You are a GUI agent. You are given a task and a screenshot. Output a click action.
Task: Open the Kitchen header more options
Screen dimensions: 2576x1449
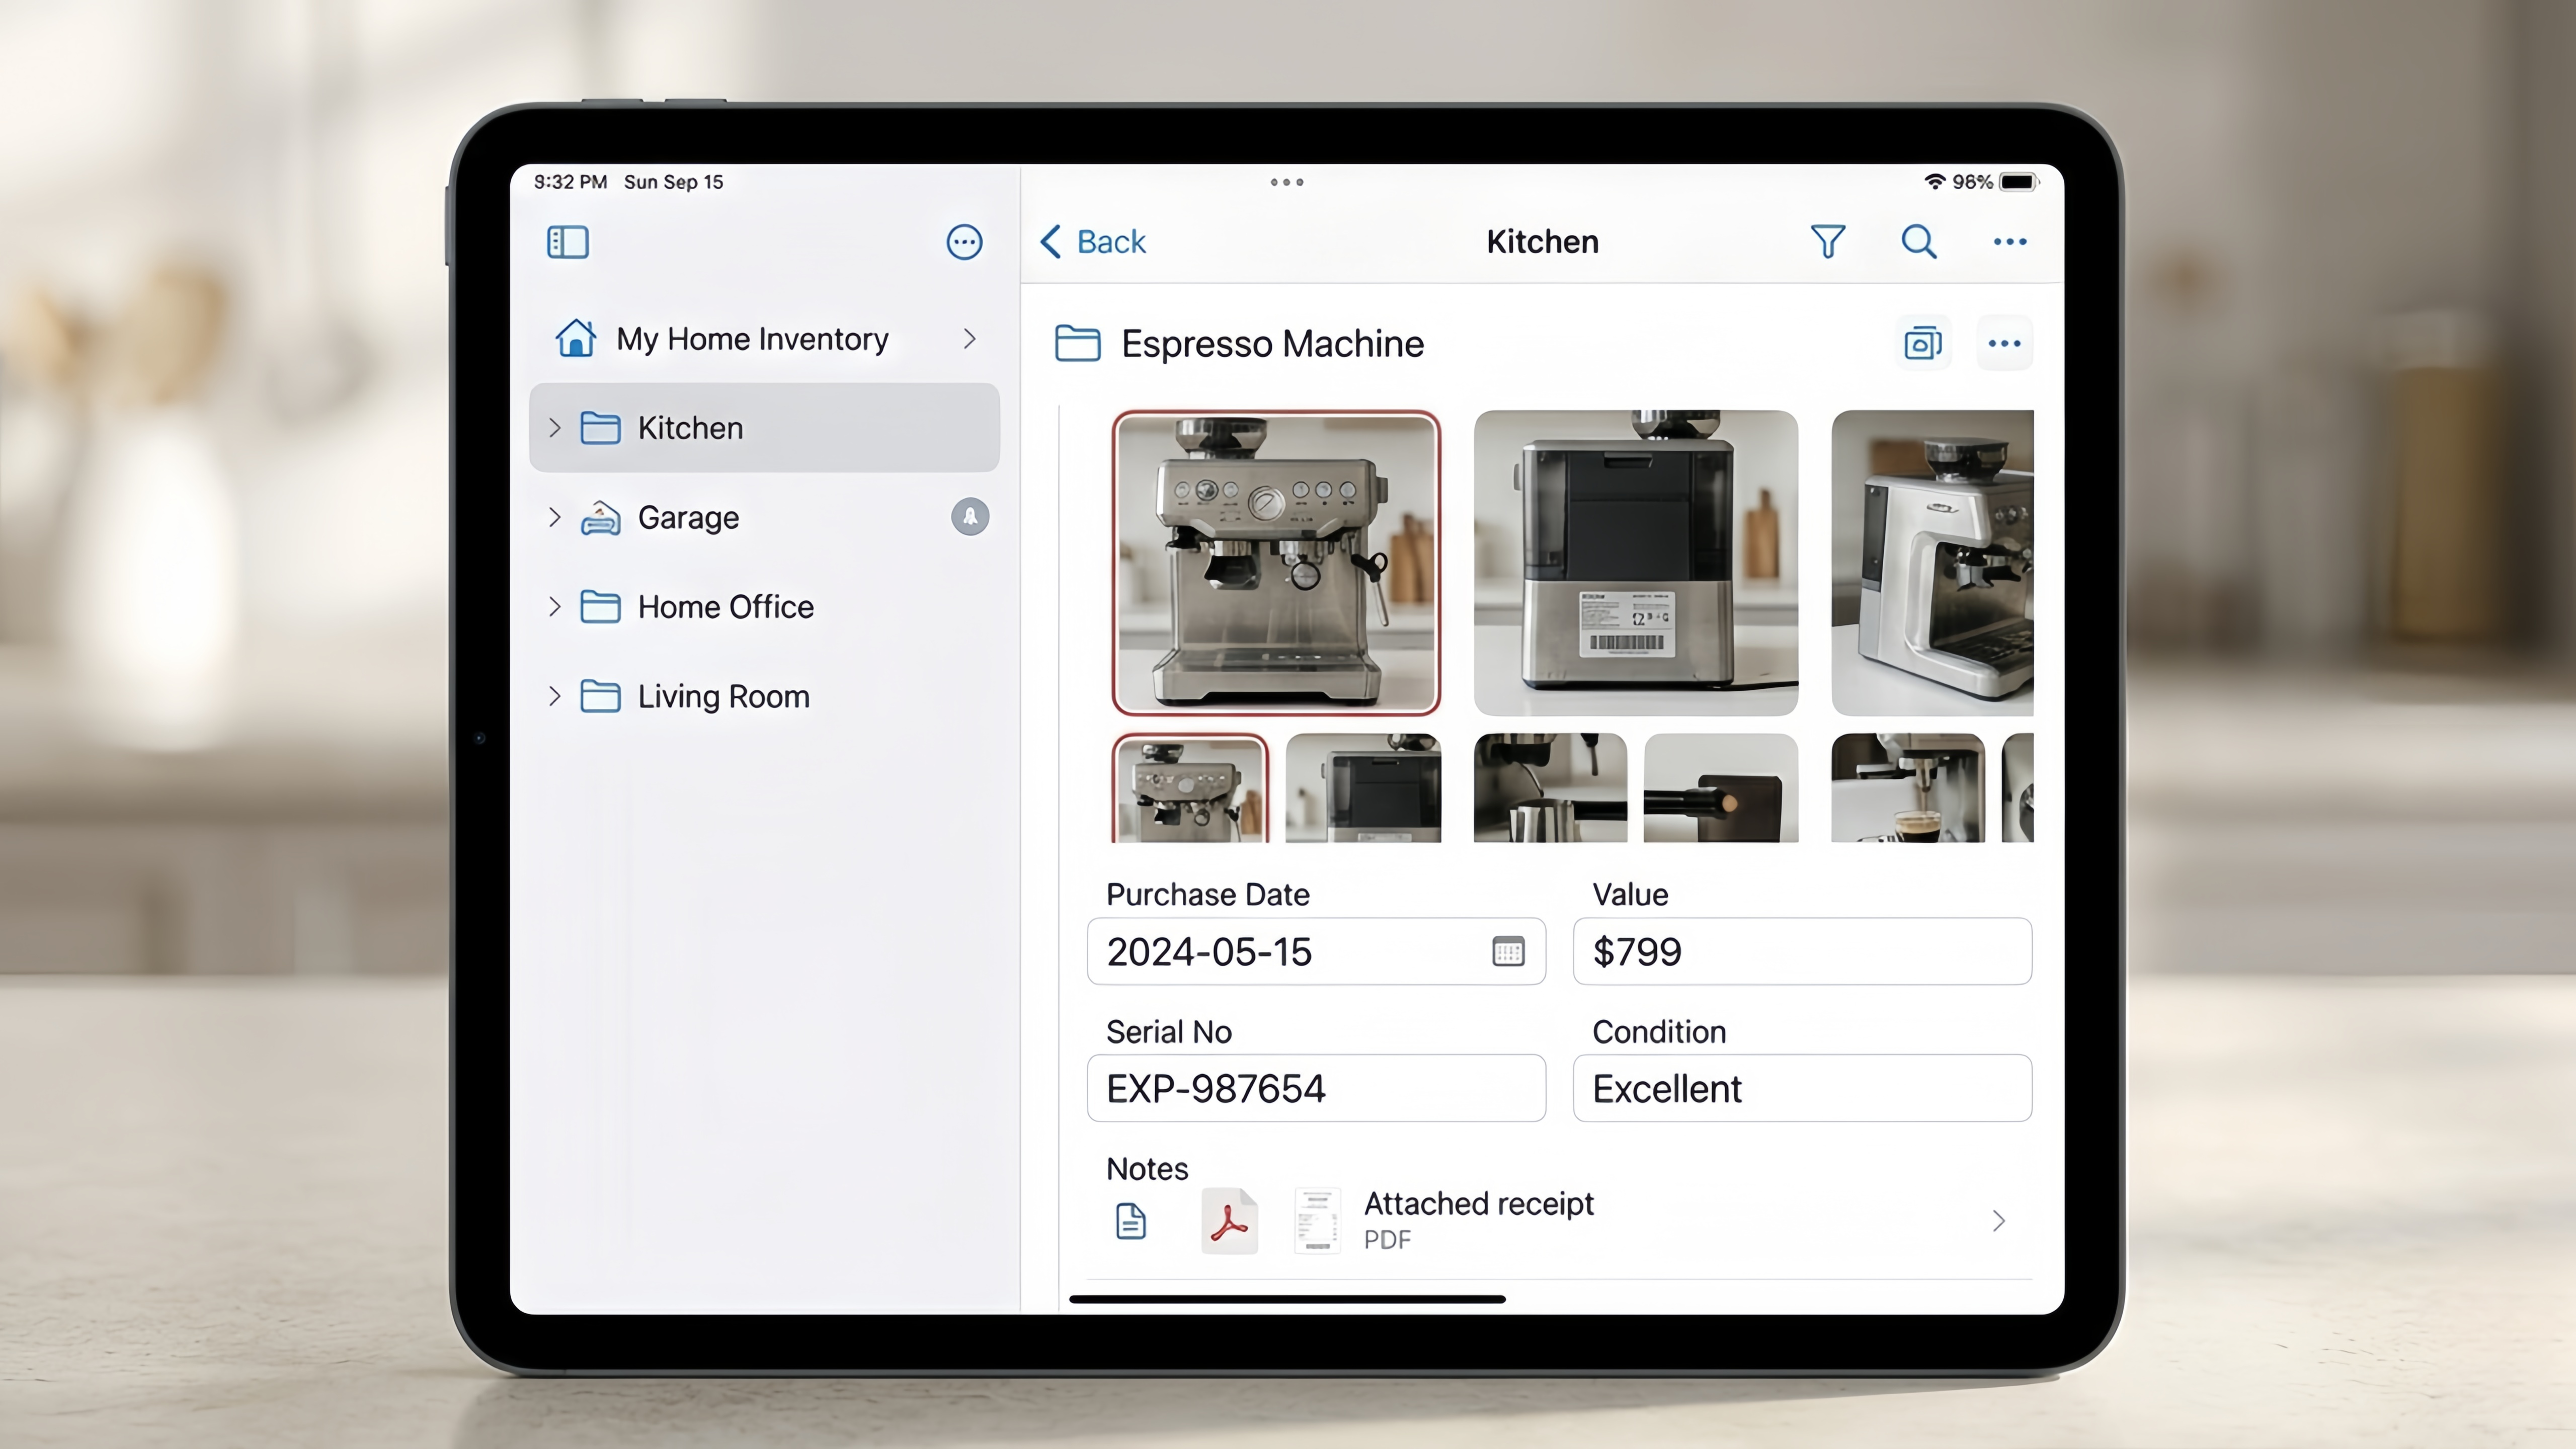(2010, 242)
